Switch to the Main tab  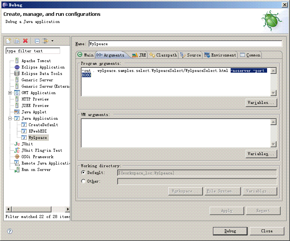point(86,55)
